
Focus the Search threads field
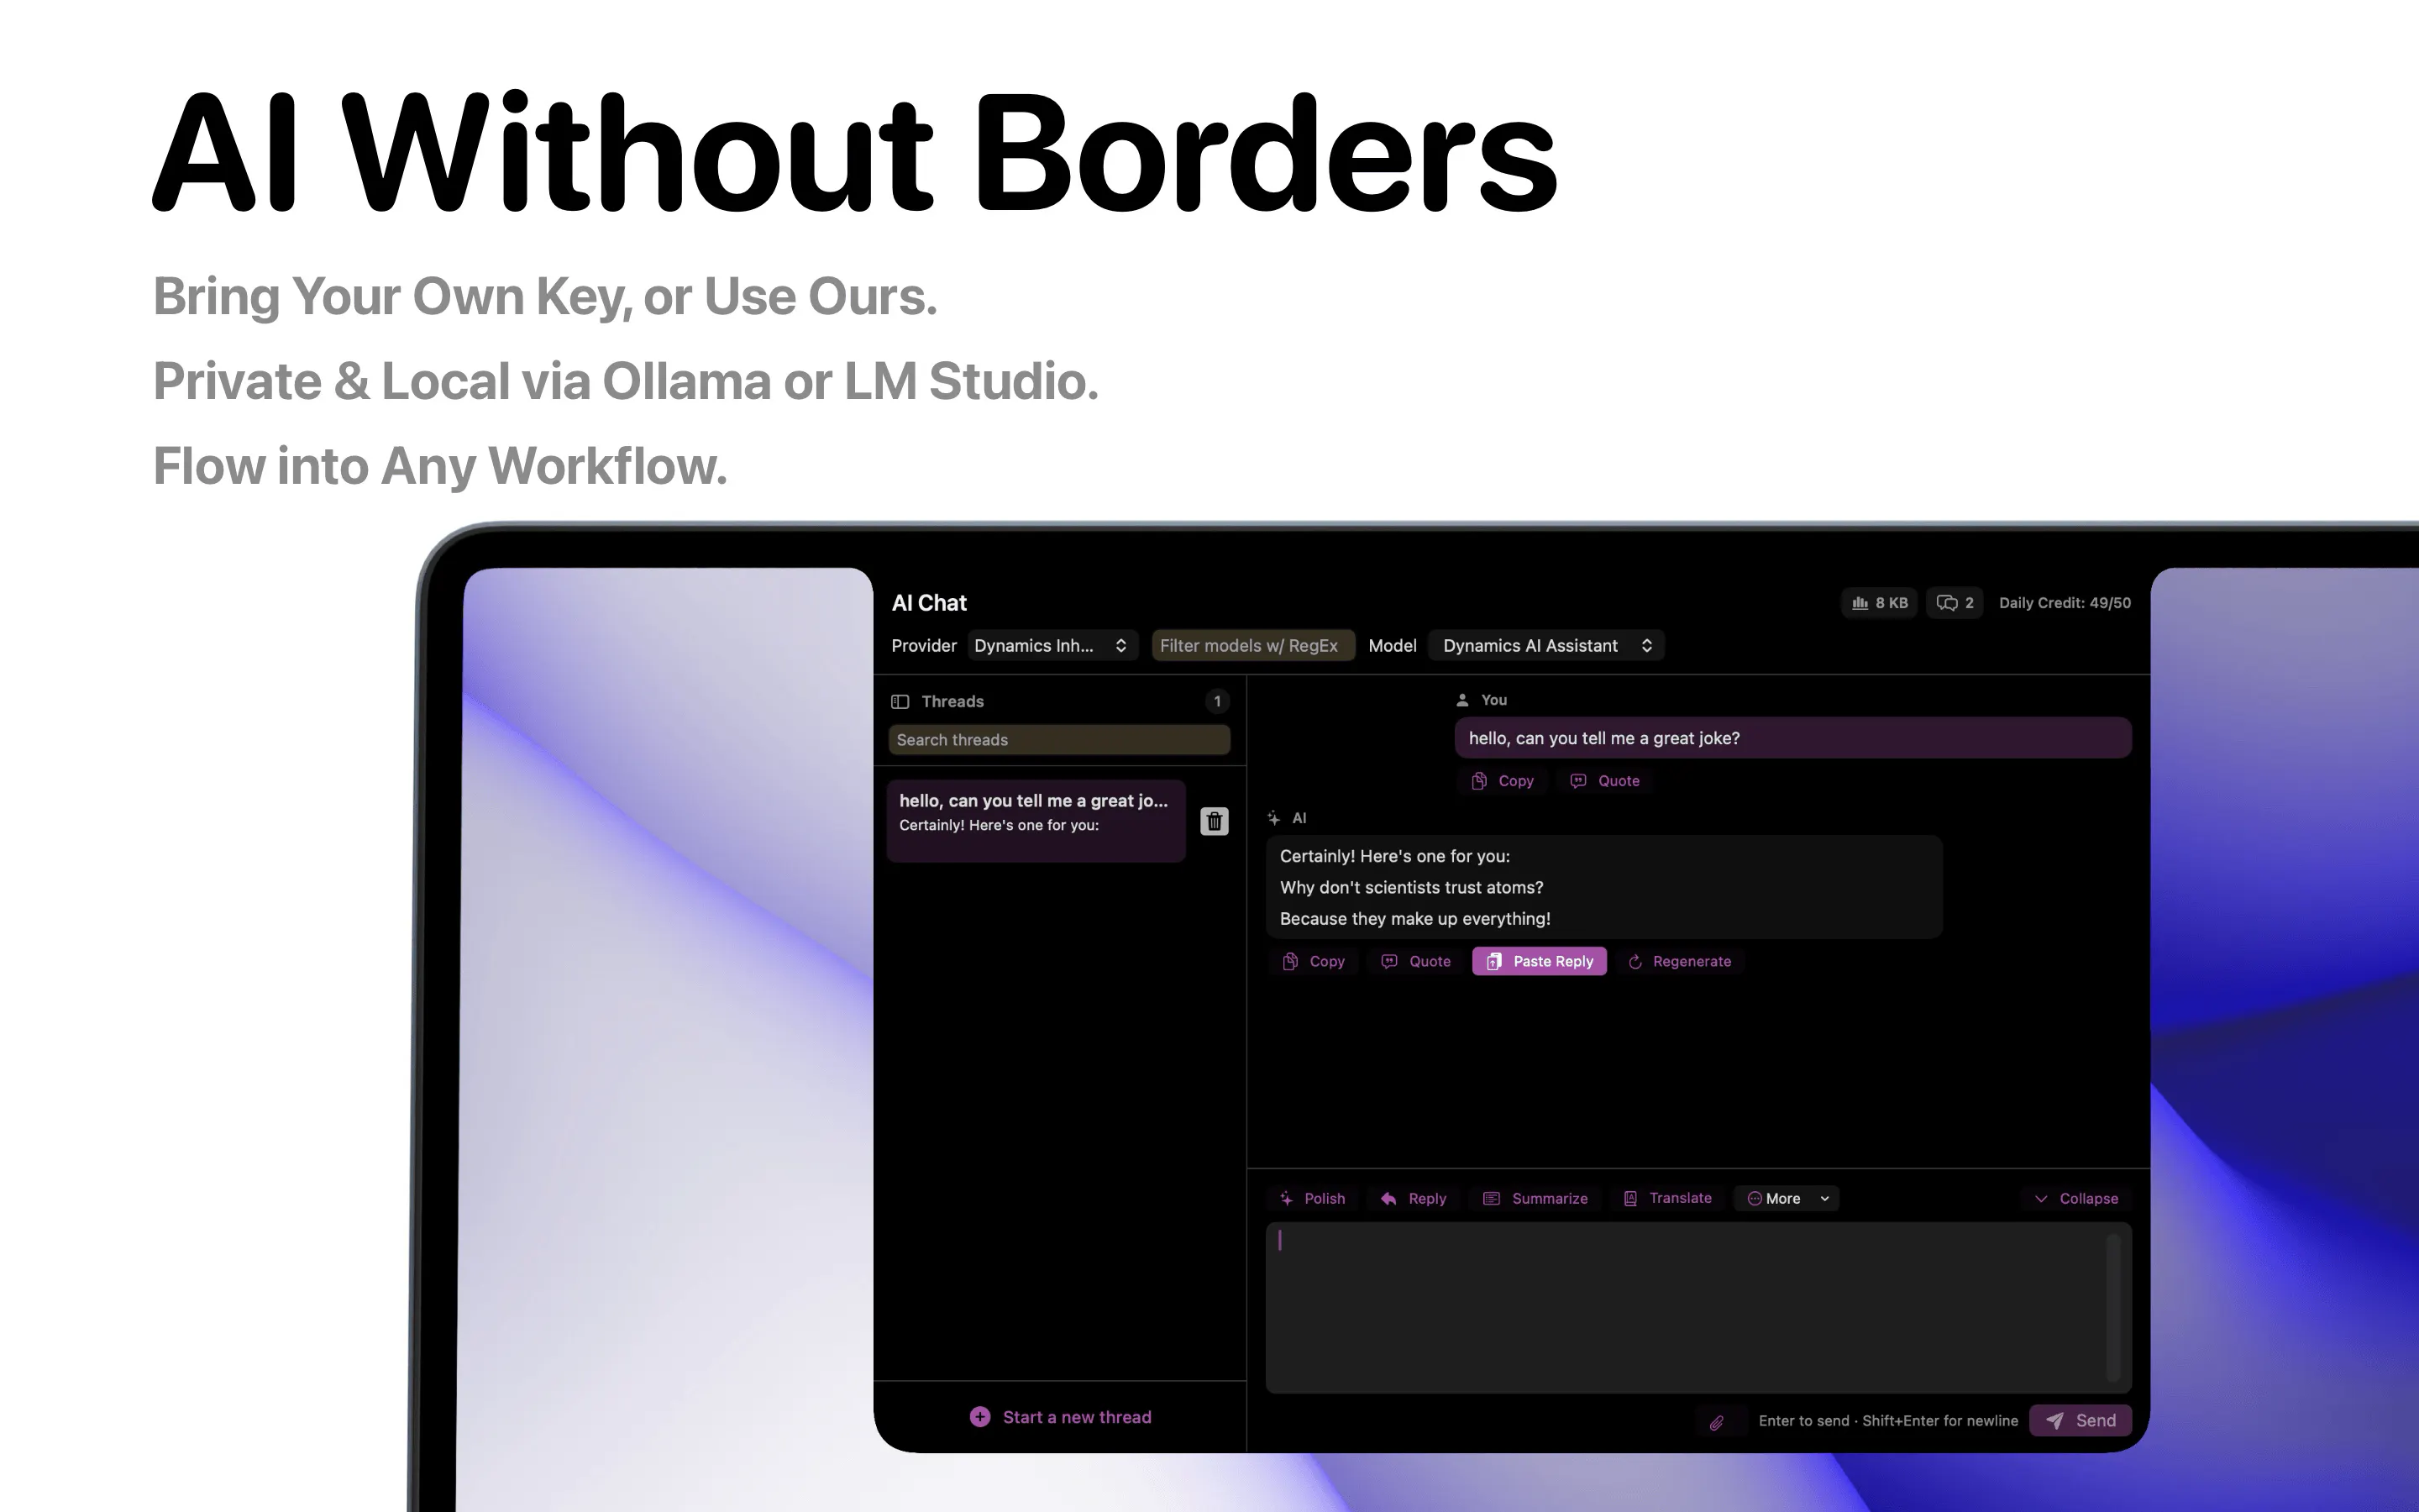tap(1059, 740)
